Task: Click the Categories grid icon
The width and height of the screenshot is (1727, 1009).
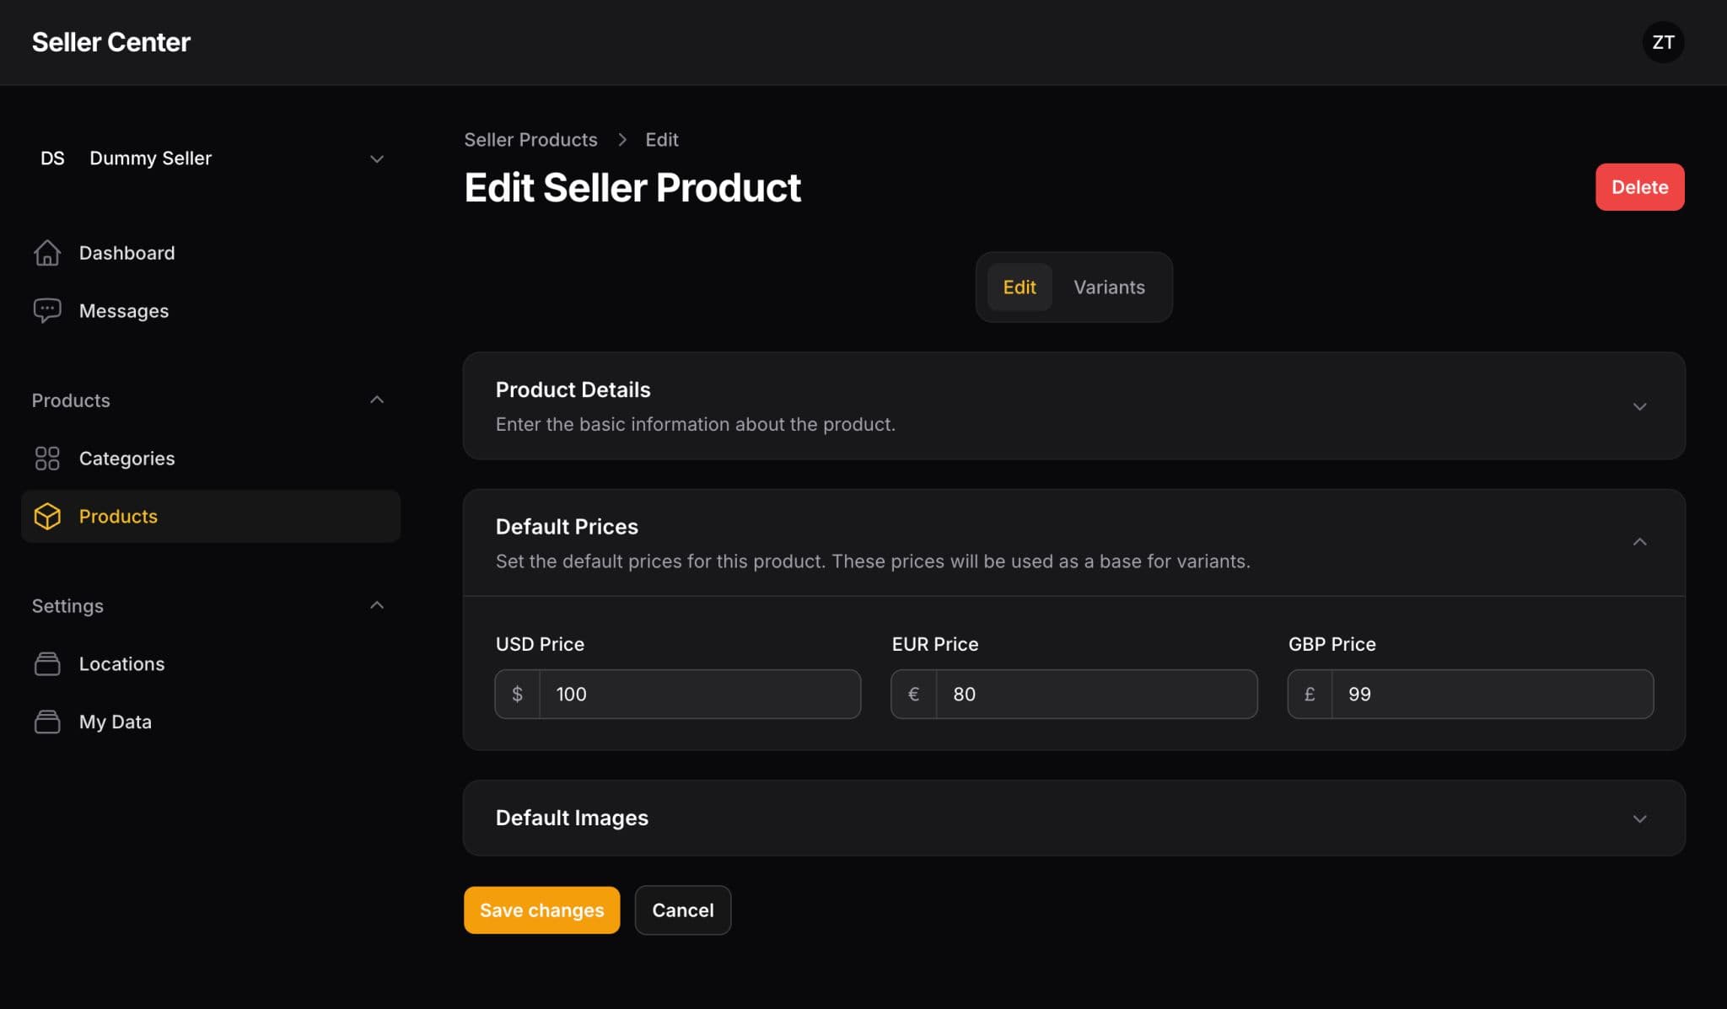Action: pos(47,458)
